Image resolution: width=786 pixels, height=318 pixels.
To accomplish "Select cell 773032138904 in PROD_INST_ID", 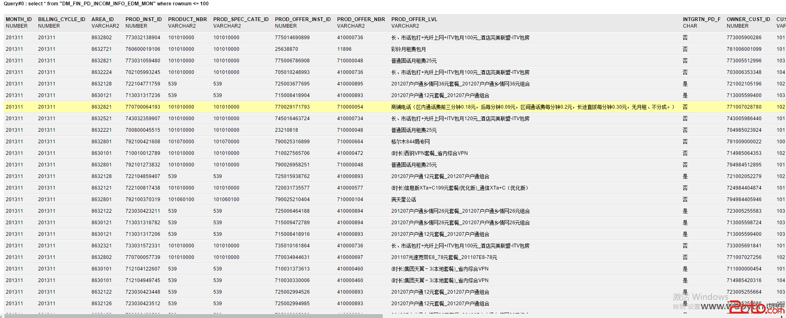I will (143, 38).
